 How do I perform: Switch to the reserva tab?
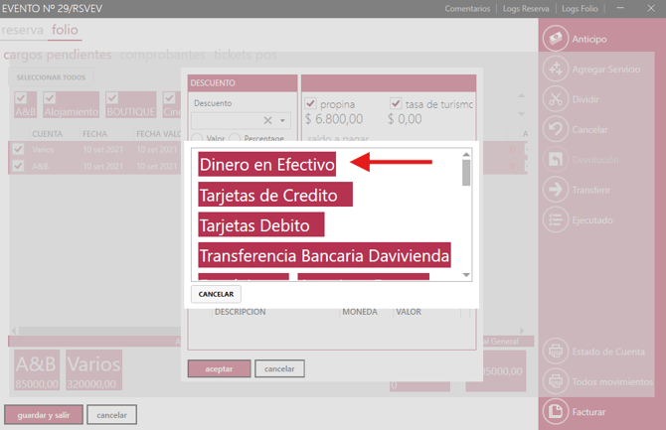pyautogui.click(x=23, y=31)
